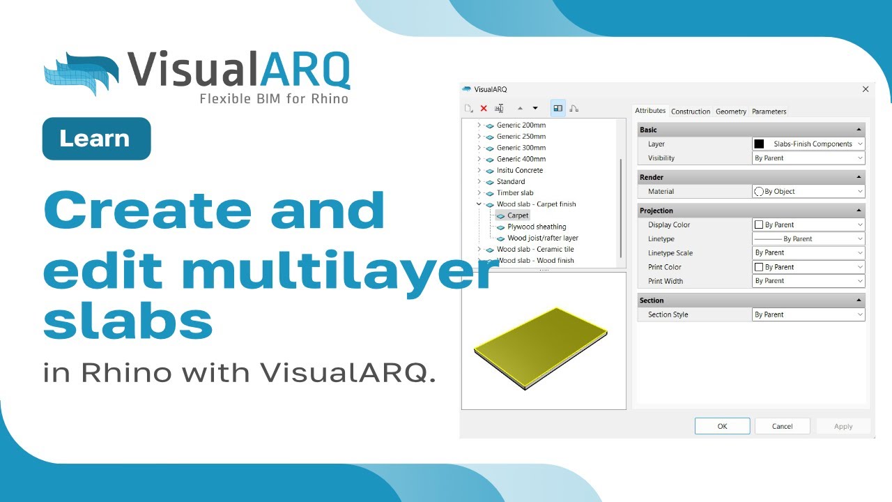The image size is (892, 502).
Task: Move selected style up with arrow
Action: pos(520,108)
